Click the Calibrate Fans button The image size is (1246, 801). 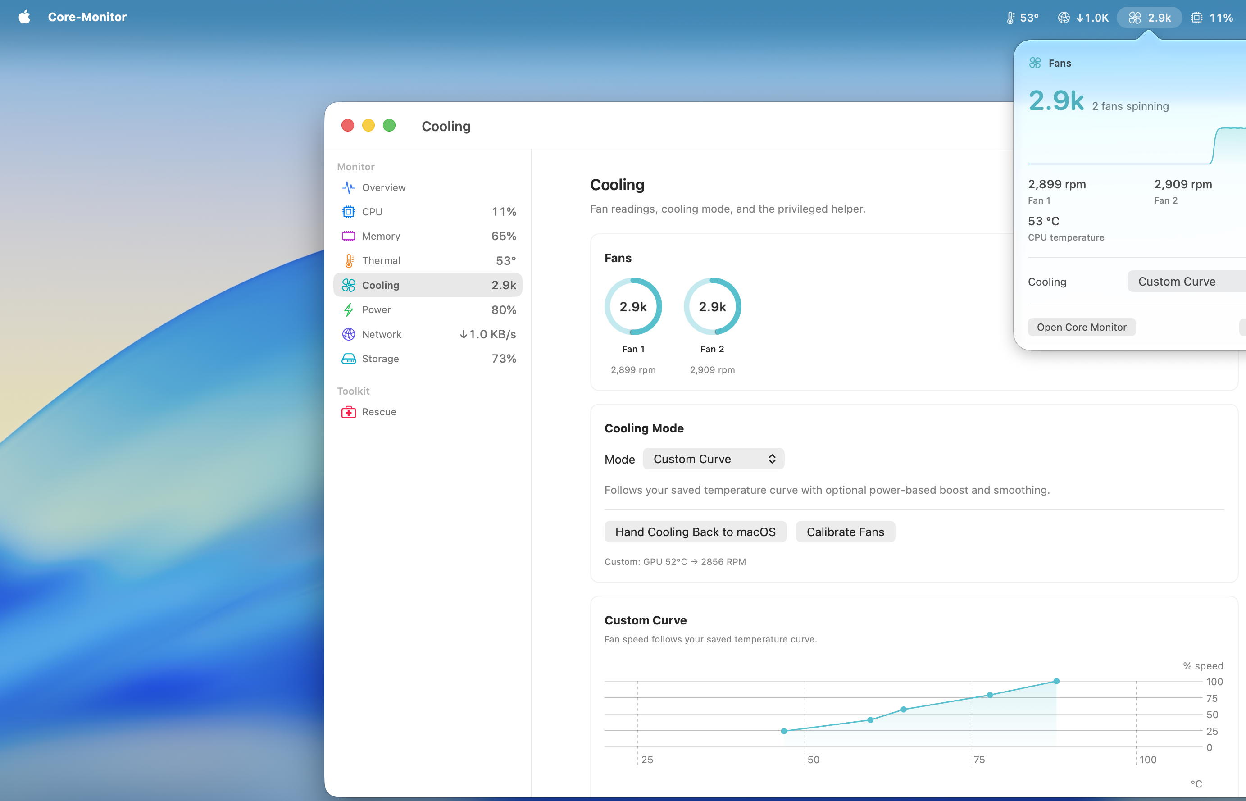point(845,532)
